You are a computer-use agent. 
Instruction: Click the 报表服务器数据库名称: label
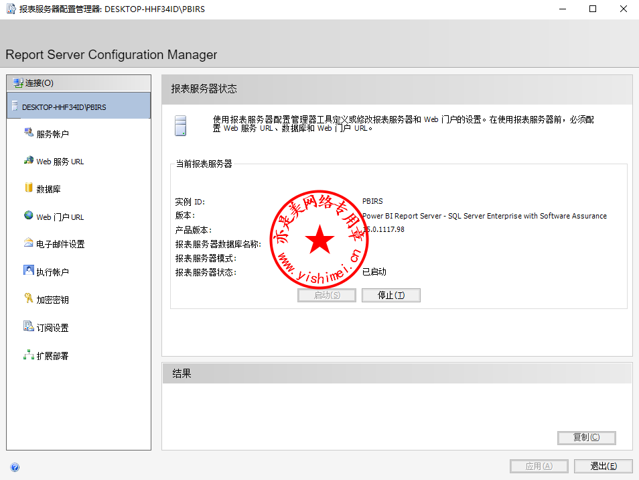coord(218,244)
